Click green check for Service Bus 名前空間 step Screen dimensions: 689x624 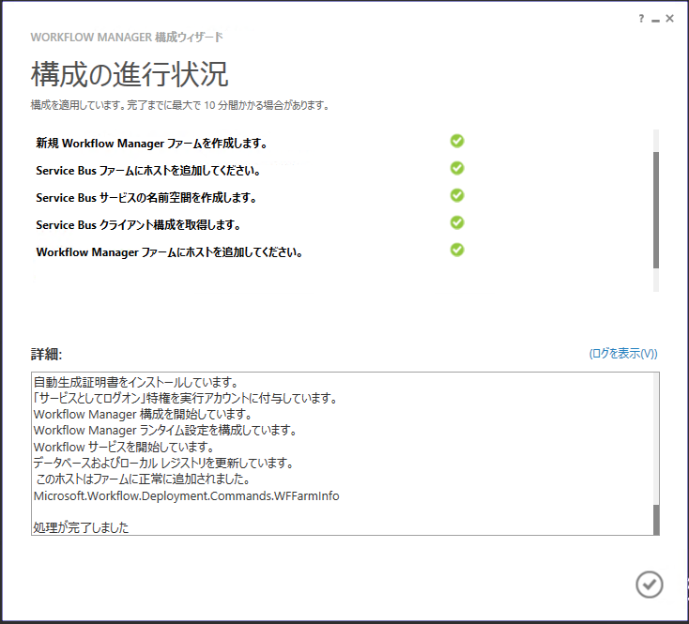tap(457, 195)
